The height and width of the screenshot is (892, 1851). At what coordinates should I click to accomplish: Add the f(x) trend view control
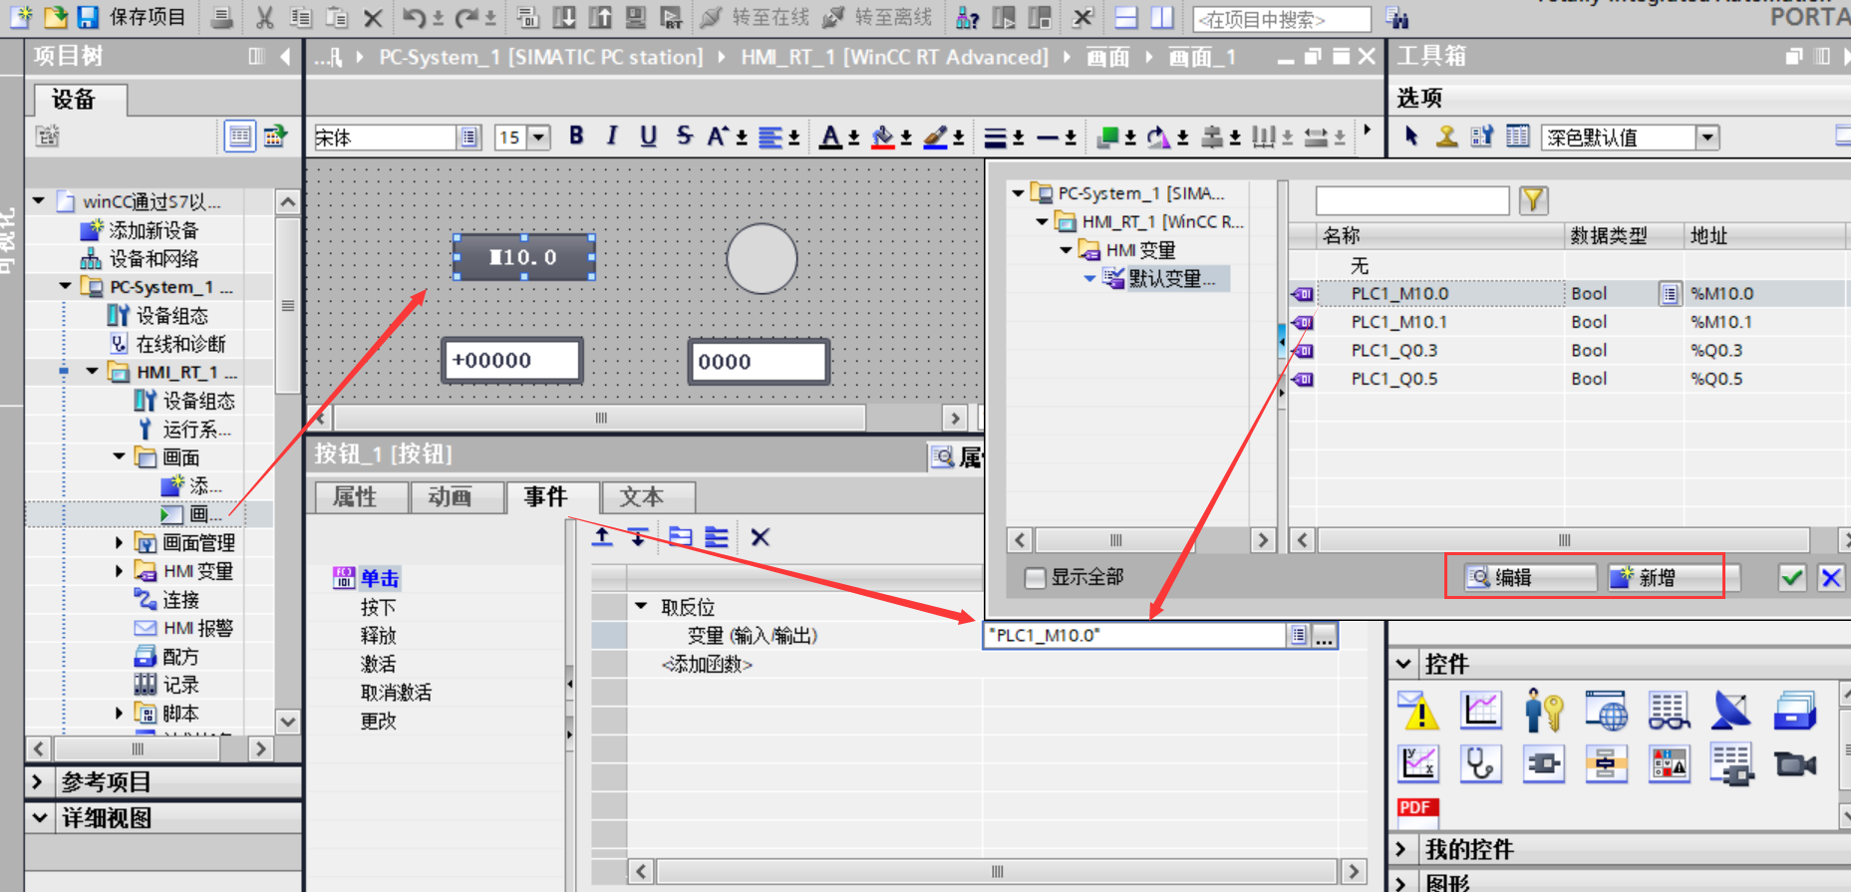[x=1417, y=764]
